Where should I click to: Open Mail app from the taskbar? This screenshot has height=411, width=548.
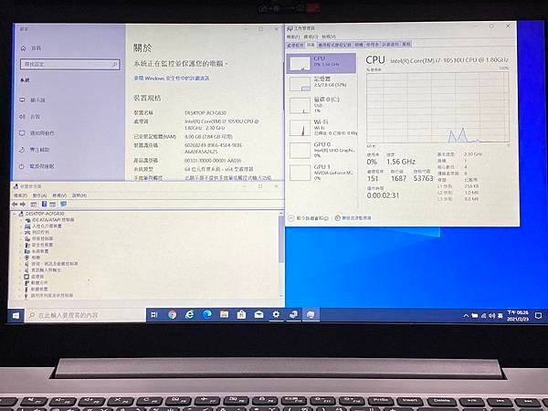pos(259,315)
